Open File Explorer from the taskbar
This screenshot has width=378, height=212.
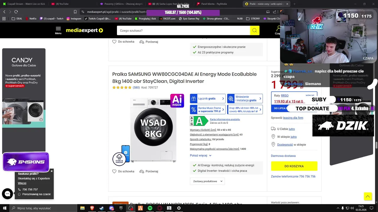coord(82,208)
